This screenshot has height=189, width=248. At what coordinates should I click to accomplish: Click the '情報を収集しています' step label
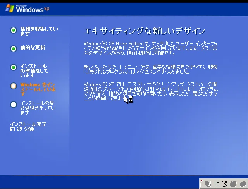39,31
